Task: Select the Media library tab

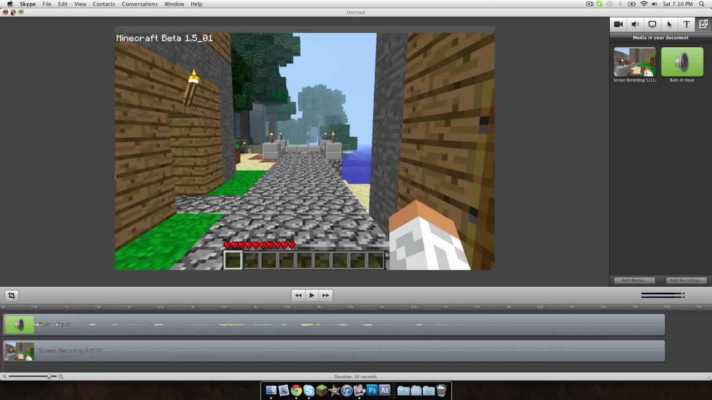Action: point(703,24)
